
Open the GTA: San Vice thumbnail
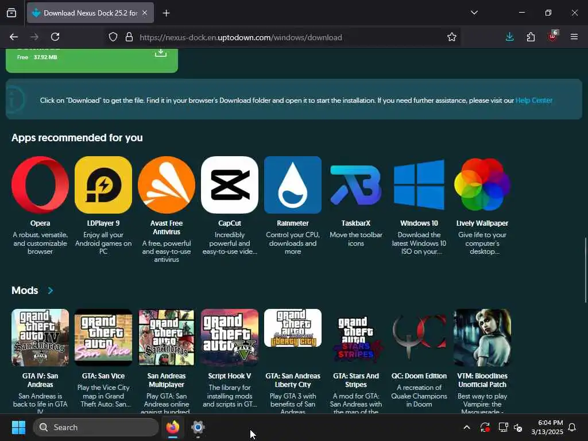click(x=103, y=338)
